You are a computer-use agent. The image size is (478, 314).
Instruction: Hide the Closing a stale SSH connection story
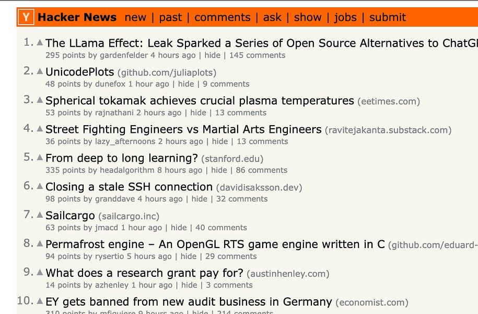coord(200,199)
